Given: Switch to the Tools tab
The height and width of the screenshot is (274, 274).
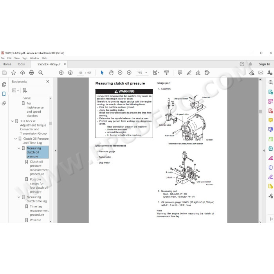Looking at the screenshot, I should coord(21,64).
